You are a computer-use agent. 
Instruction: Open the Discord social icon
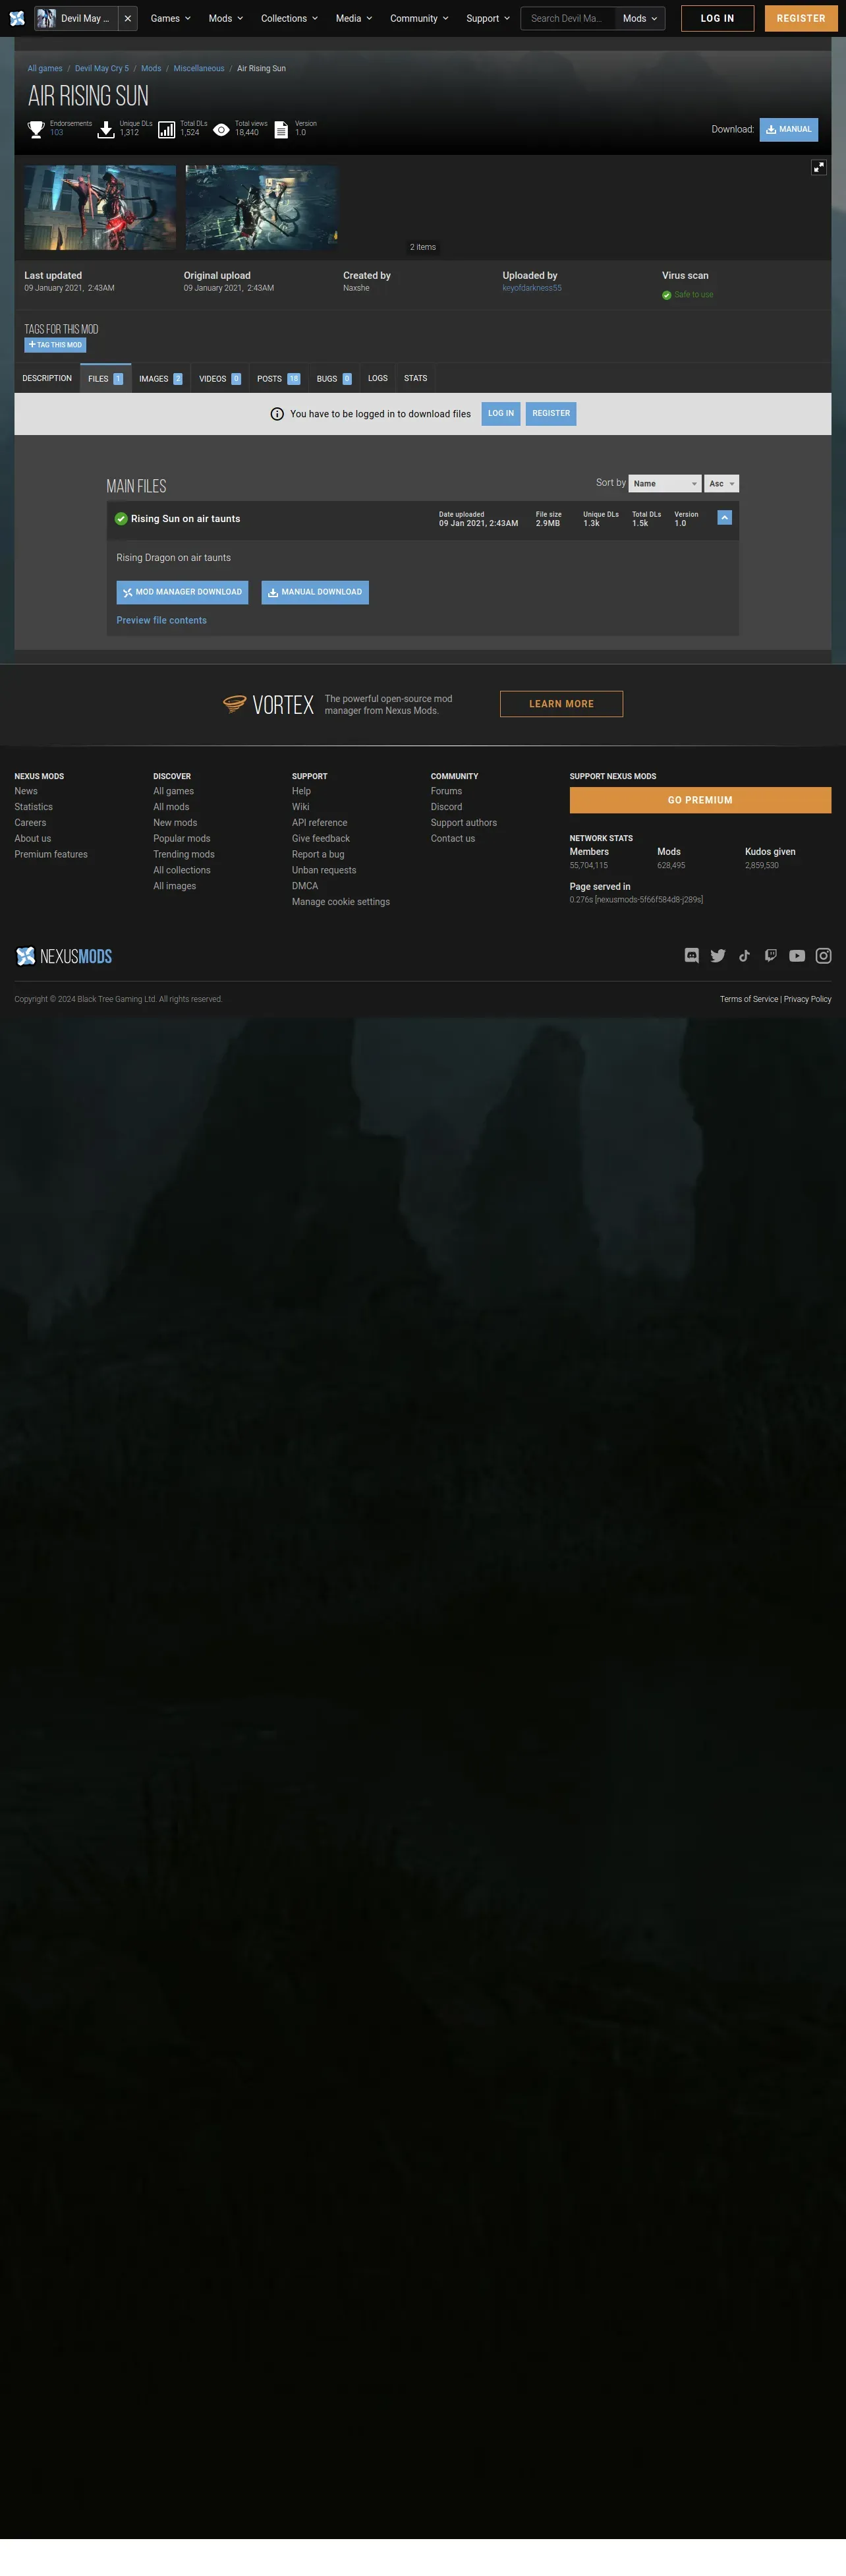click(691, 956)
